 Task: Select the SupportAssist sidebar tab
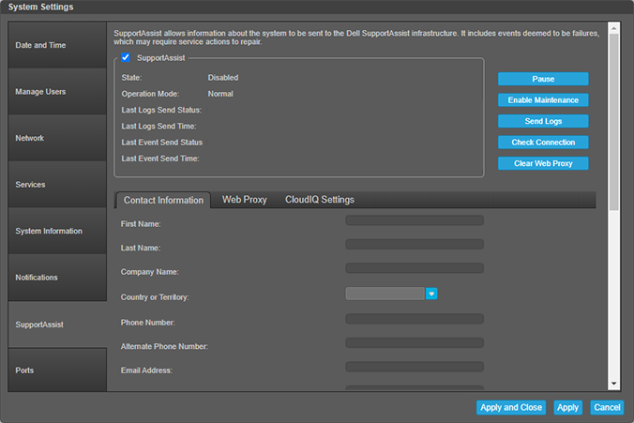(x=57, y=325)
